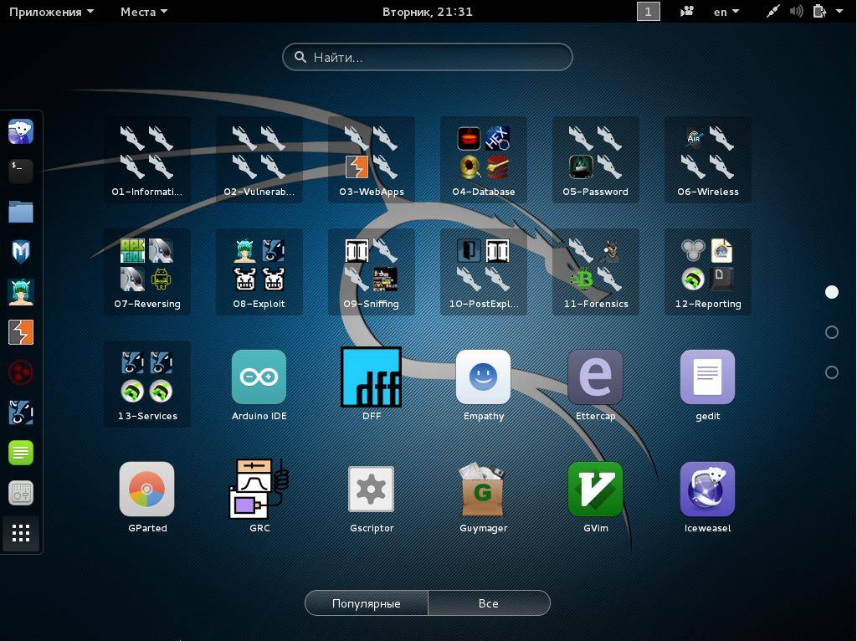Launch Guymager
The height and width of the screenshot is (641, 857).
point(483,495)
